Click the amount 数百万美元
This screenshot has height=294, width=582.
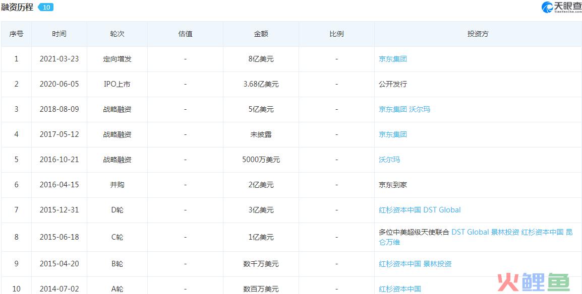261,289
